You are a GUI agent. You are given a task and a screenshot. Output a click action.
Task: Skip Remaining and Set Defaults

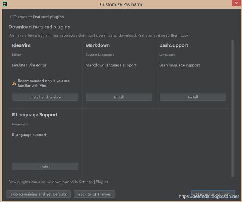[x=39, y=194]
